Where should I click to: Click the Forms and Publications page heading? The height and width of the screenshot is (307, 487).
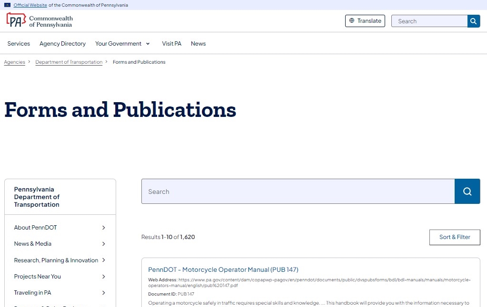coord(120,110)
